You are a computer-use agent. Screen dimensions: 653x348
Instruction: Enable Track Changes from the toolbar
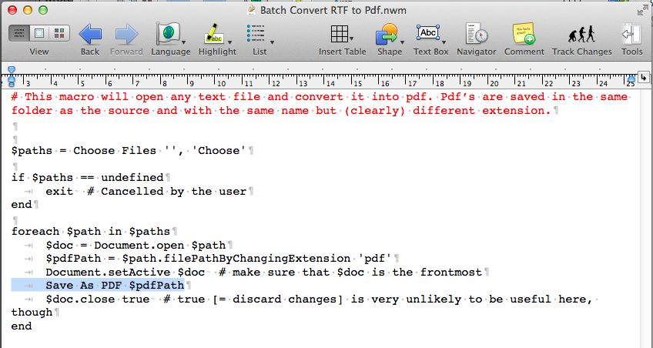pyautogui.click(x=581, y=35)
